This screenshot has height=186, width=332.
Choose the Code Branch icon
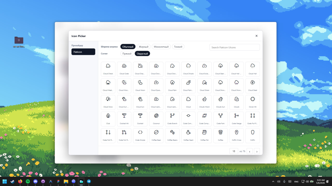(172, 119)
